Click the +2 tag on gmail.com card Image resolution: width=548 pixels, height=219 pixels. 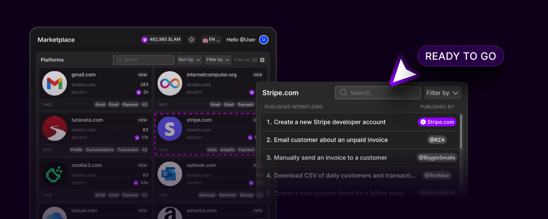[145, 105]
